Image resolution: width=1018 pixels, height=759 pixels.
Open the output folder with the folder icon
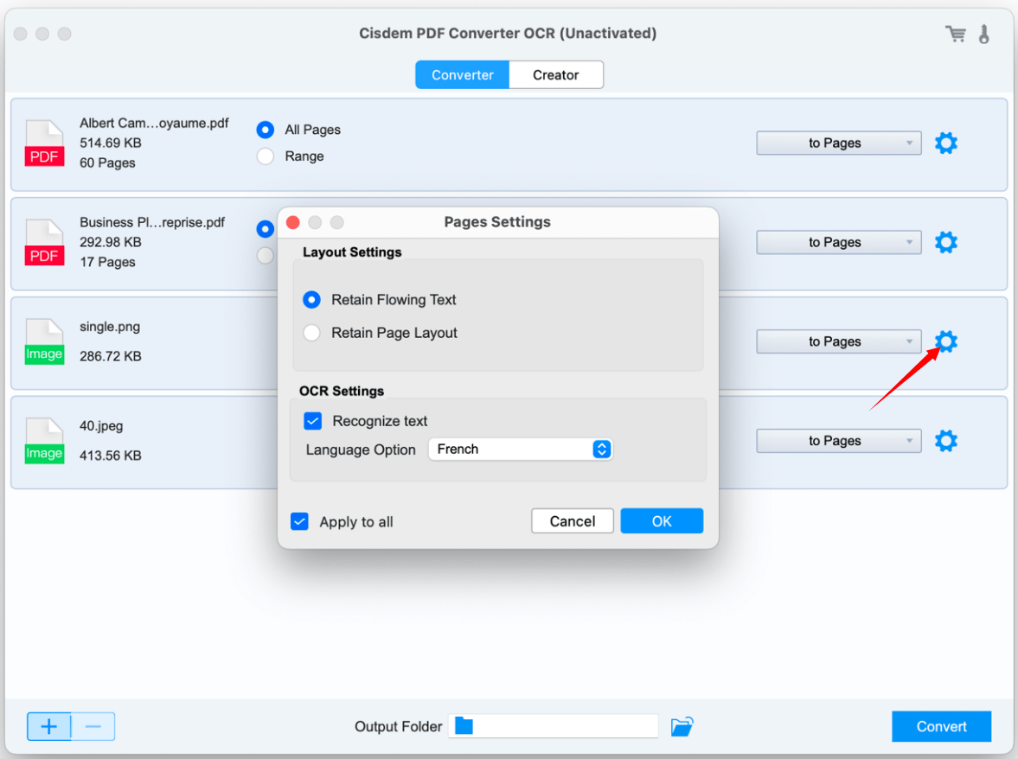[x=682, y=726]
